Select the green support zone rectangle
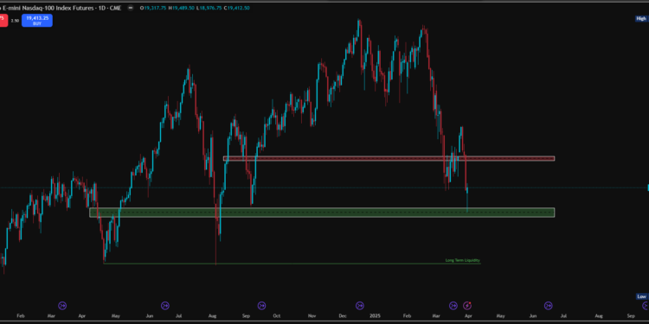Image resolution: width=649 pixels, height=324 pixels. (x=322, y=213)
